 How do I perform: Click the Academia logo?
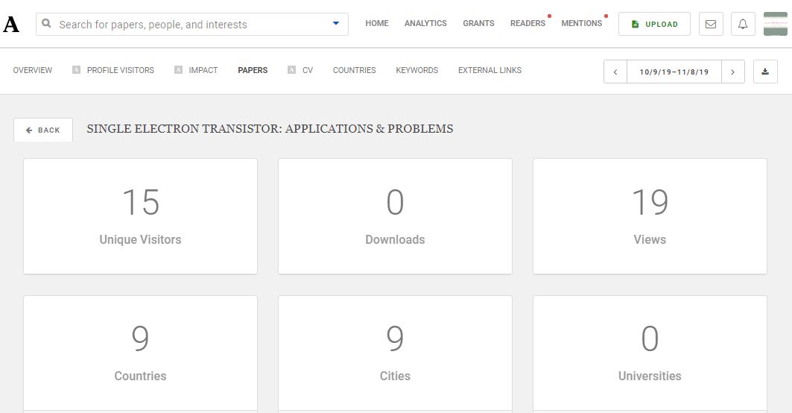click(x=11, y=25)
